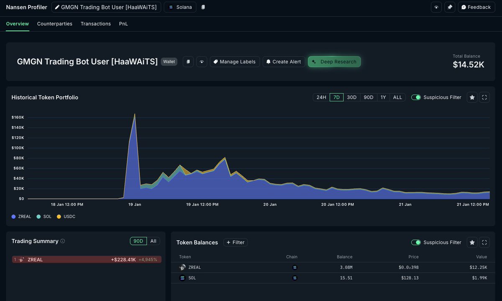Screen dimensions: 502x301
Task: Click the $12.25K value cell
Action: point(478,267)
